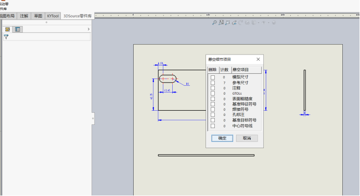Switch to the picture view panel icon
Screen dimensions: 360x196
point(8,30)
